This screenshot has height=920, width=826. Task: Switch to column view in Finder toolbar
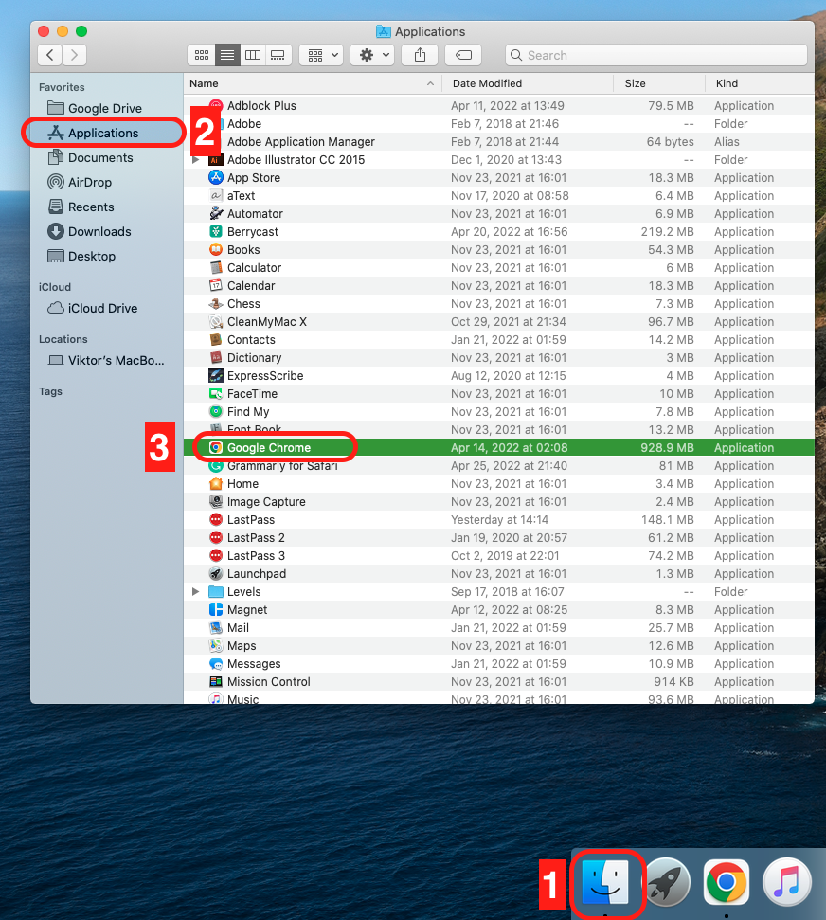coord(252,55)
